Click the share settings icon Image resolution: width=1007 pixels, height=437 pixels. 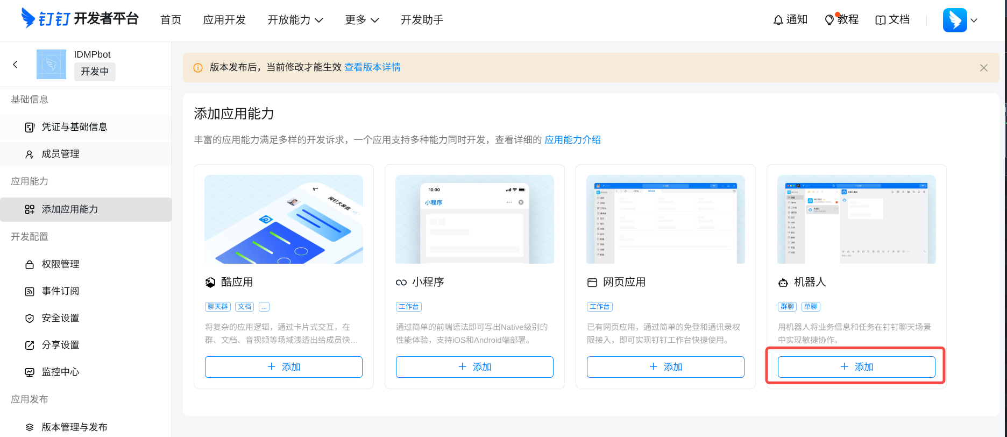tap(30, 346)
